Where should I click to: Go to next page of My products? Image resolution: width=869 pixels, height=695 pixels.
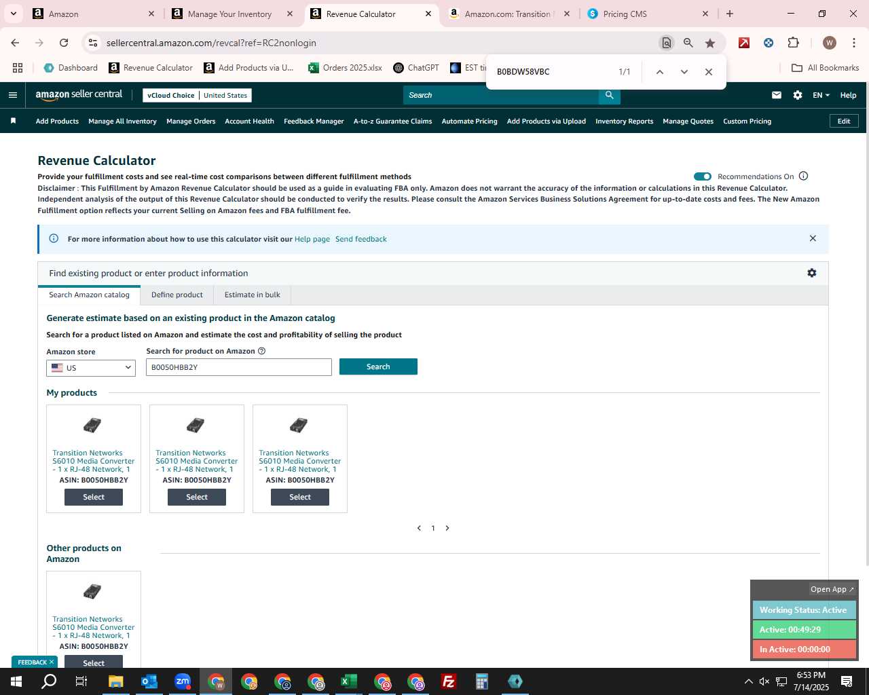pyautogui.click(x=447, y=528)
